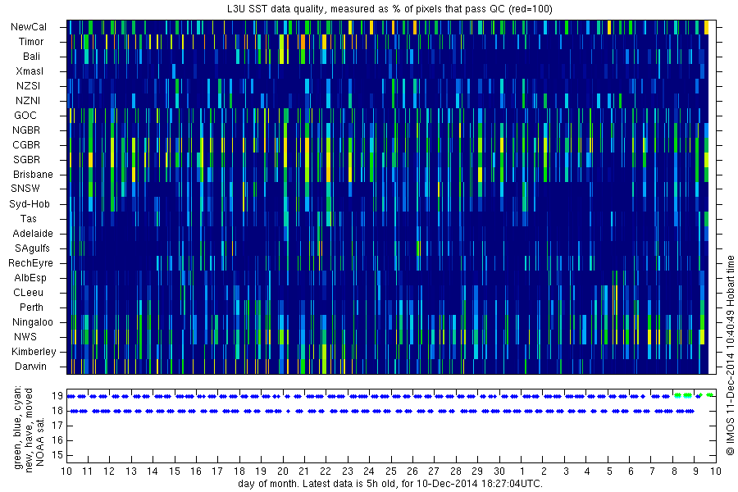Viewport: 738px width, 492px height.
Task: Click day 9 on the date axis
Action: click(695, 471)
